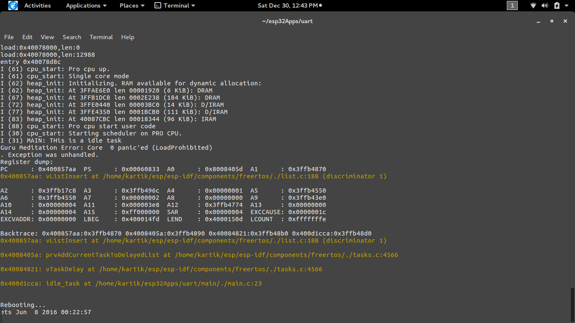The height and width of the screenshot is (323, 575).
Task: Click the vTaskDelay tasks.c:4566 line
Action: 161,269
